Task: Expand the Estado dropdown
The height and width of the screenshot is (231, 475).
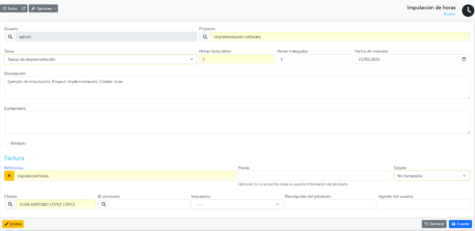Action: coord(432,176)
